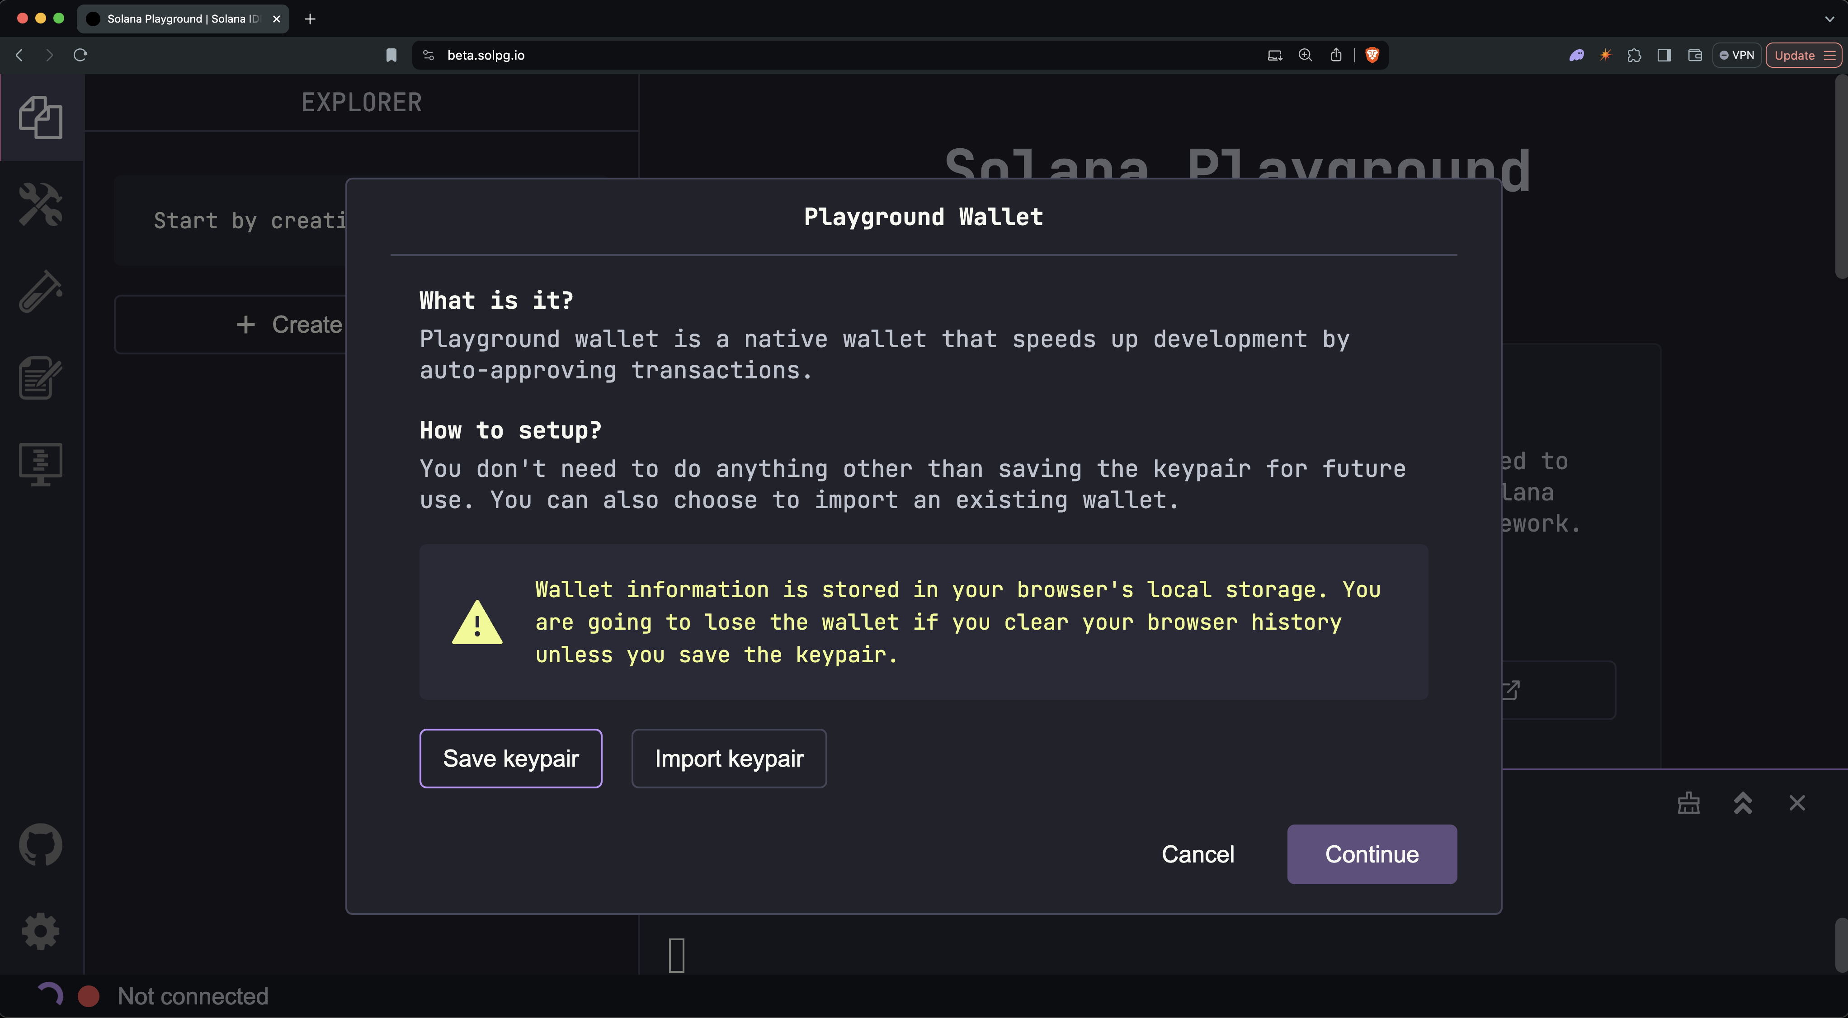1848x1018 pixels.
Task: Collapse the terminal panel with double-chevron icon
Action: coord(1743,803)
